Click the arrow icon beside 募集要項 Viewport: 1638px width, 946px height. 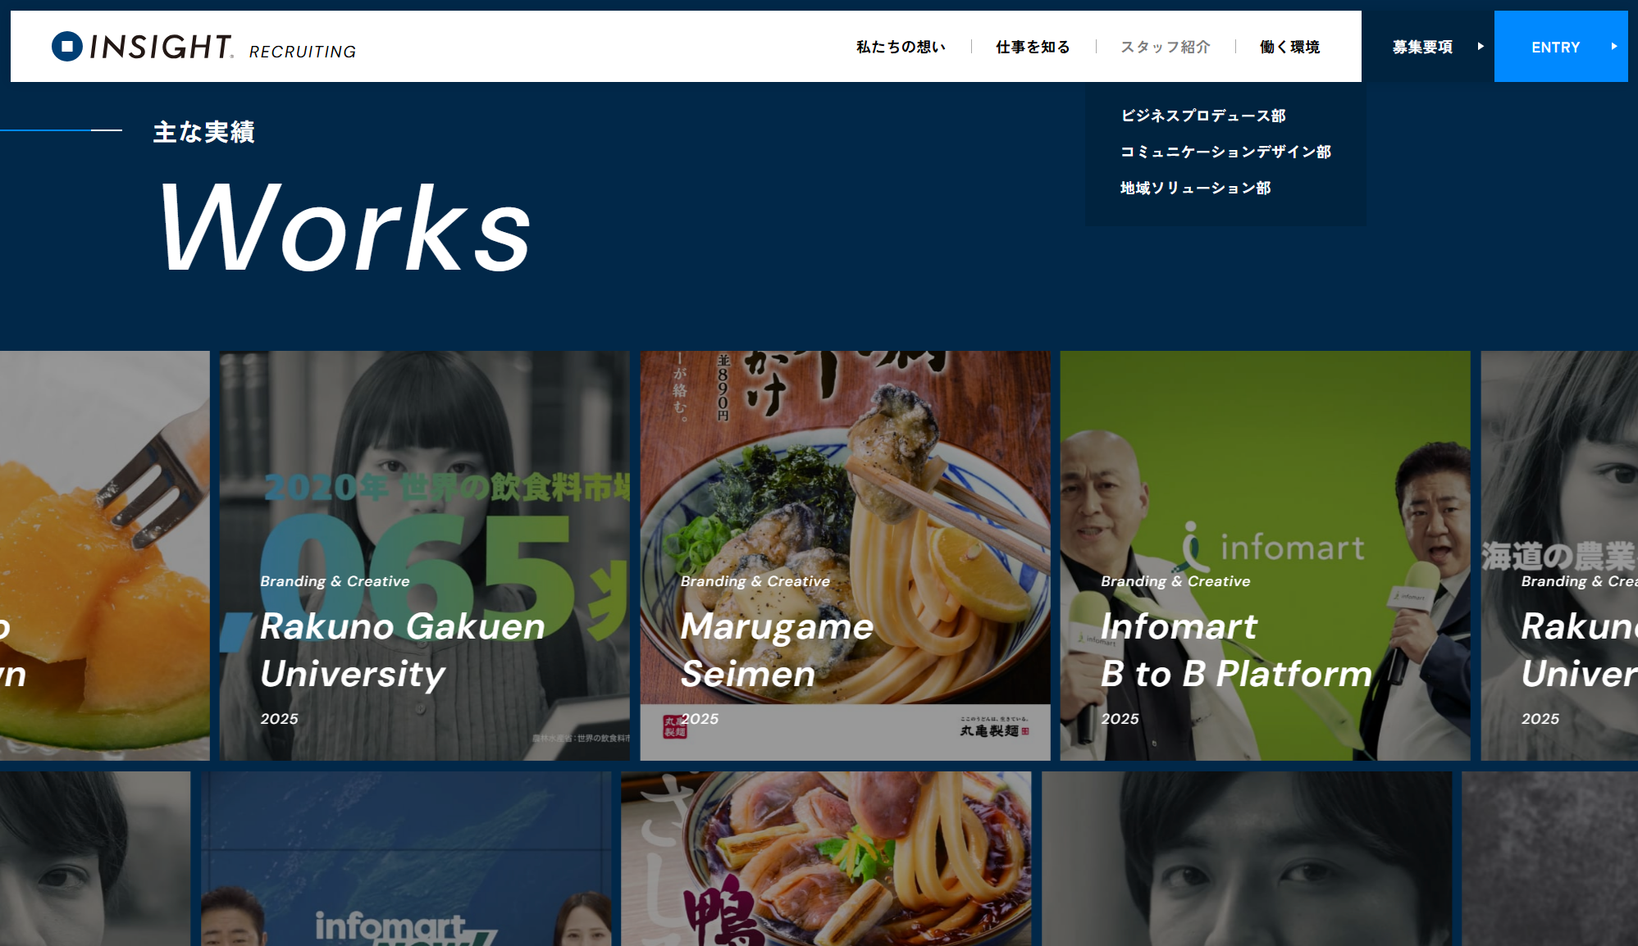pyautogui.click(x=1481, y=47)
